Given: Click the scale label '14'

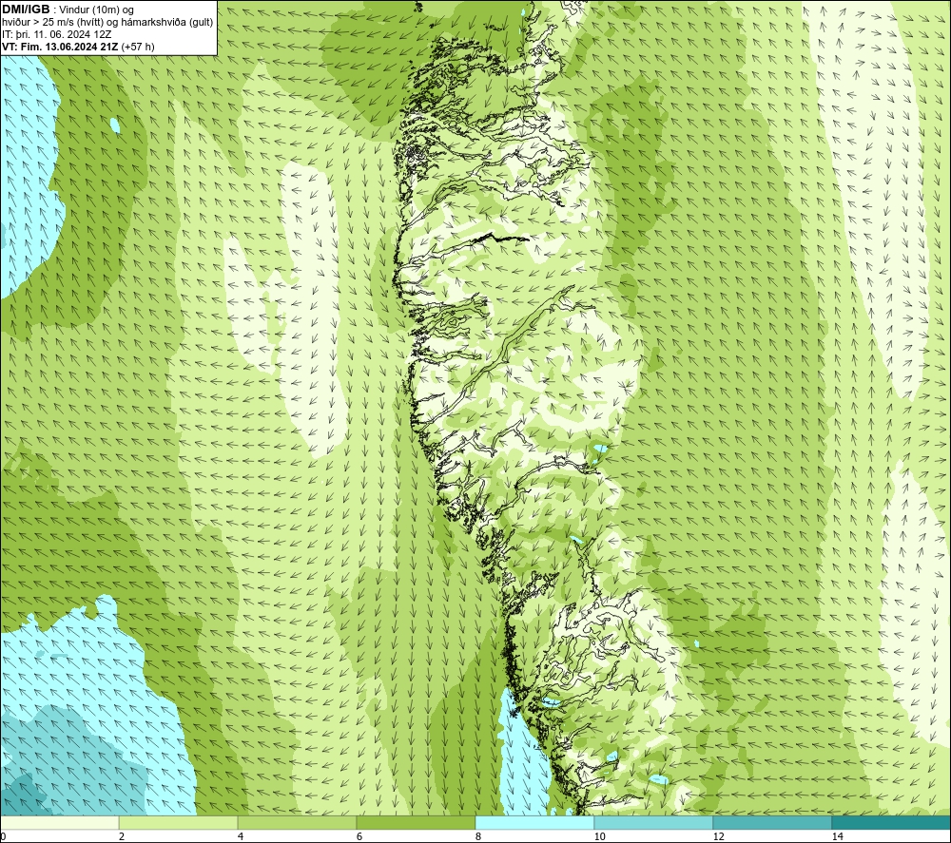Looking at the screenshot, I should (837, 836).
